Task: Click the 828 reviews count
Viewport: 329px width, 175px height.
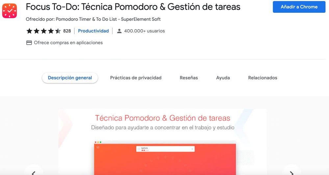Action: pyautogui.click(x=67, y=31)
